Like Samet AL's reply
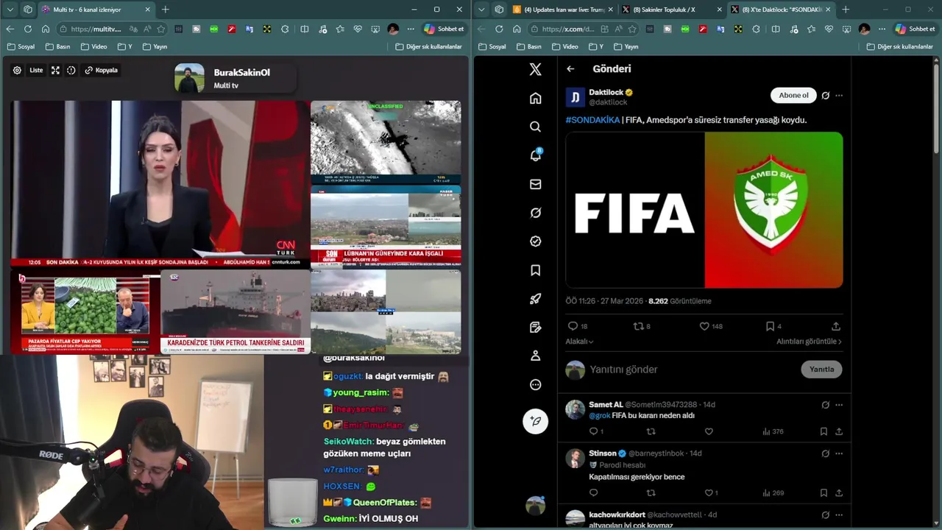The image size is (942, 530). pos(709,431)
